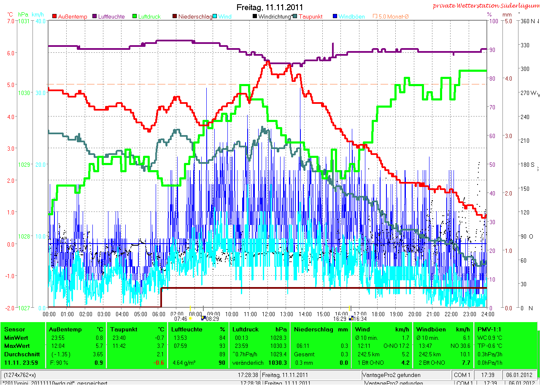Click the moonset icon beside 08:29

[x=203, y=318]
